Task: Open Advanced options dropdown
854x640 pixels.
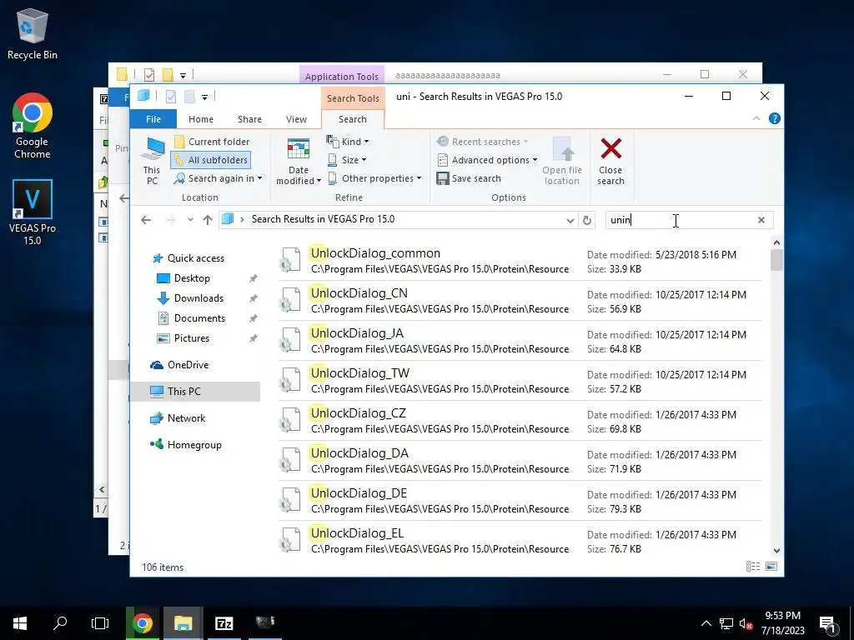Action: point(487,160)
